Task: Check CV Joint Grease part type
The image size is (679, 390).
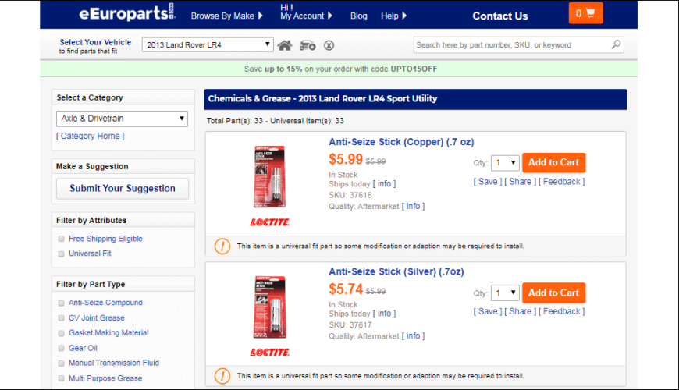Action: (61, 318)
